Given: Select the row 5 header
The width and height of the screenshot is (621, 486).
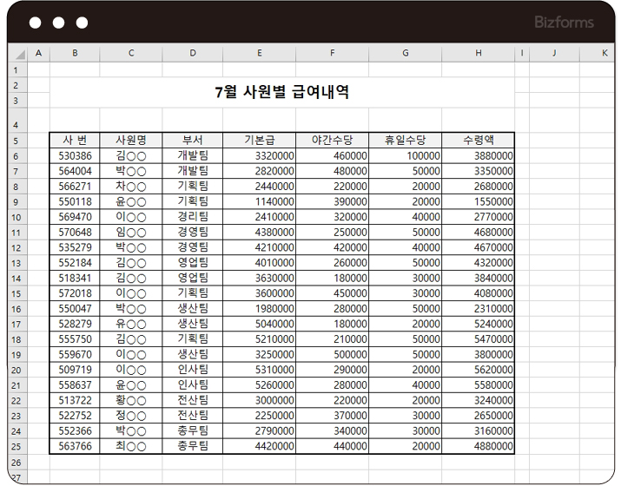Looking at the screenshot, I should pyautogui.click(x=17, y=140).
